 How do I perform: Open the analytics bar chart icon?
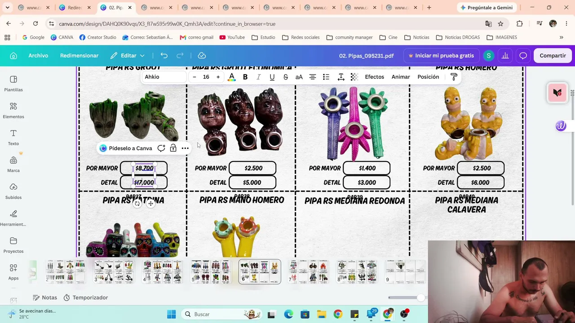[505, 56]
